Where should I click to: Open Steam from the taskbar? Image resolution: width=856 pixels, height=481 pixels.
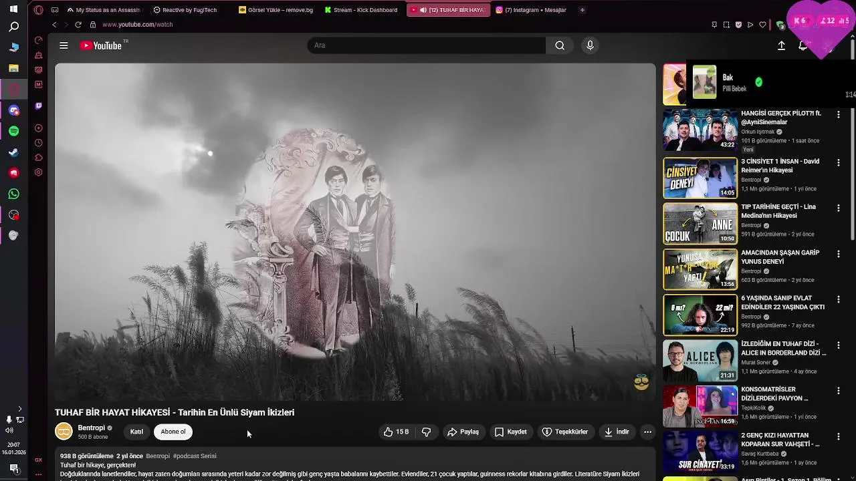(x=14, y=152)
